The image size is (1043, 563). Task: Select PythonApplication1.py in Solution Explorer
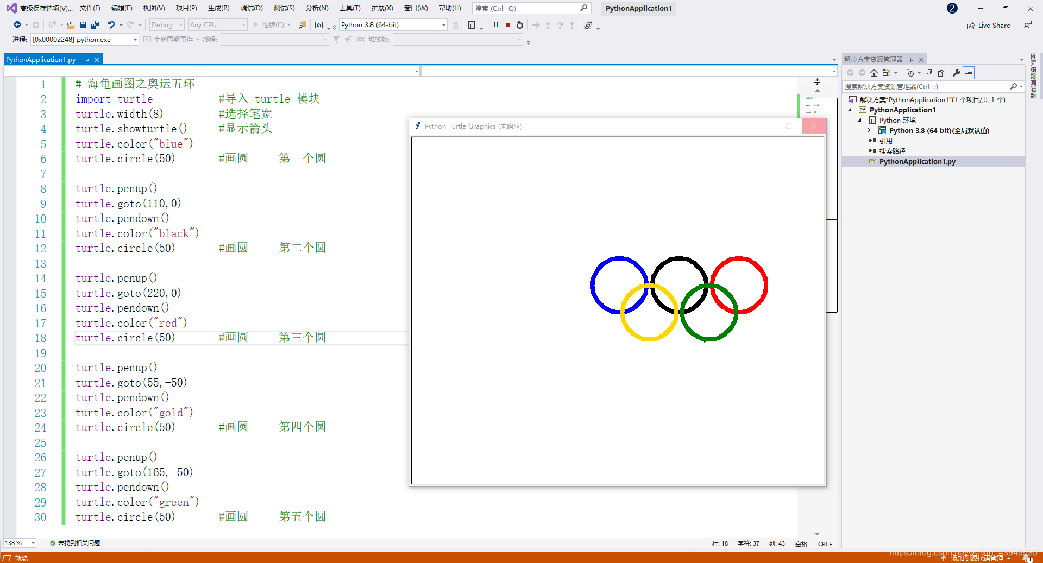917,161
